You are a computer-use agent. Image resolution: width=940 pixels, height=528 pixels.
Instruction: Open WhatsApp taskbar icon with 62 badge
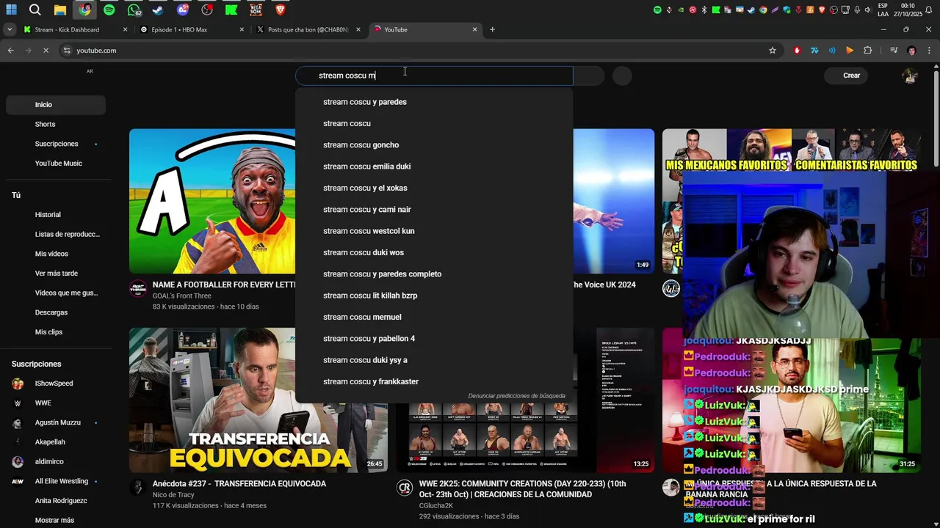click(134, 10)
